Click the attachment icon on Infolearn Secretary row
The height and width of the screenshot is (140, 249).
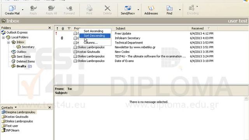62,38
